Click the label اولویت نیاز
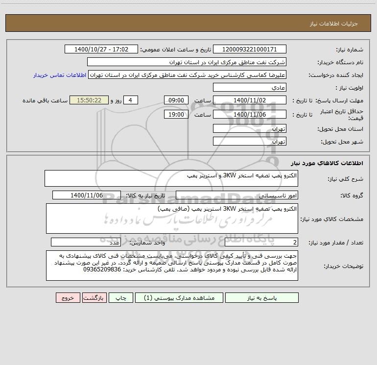The image size is (377, 365). [x=349, y=88]
